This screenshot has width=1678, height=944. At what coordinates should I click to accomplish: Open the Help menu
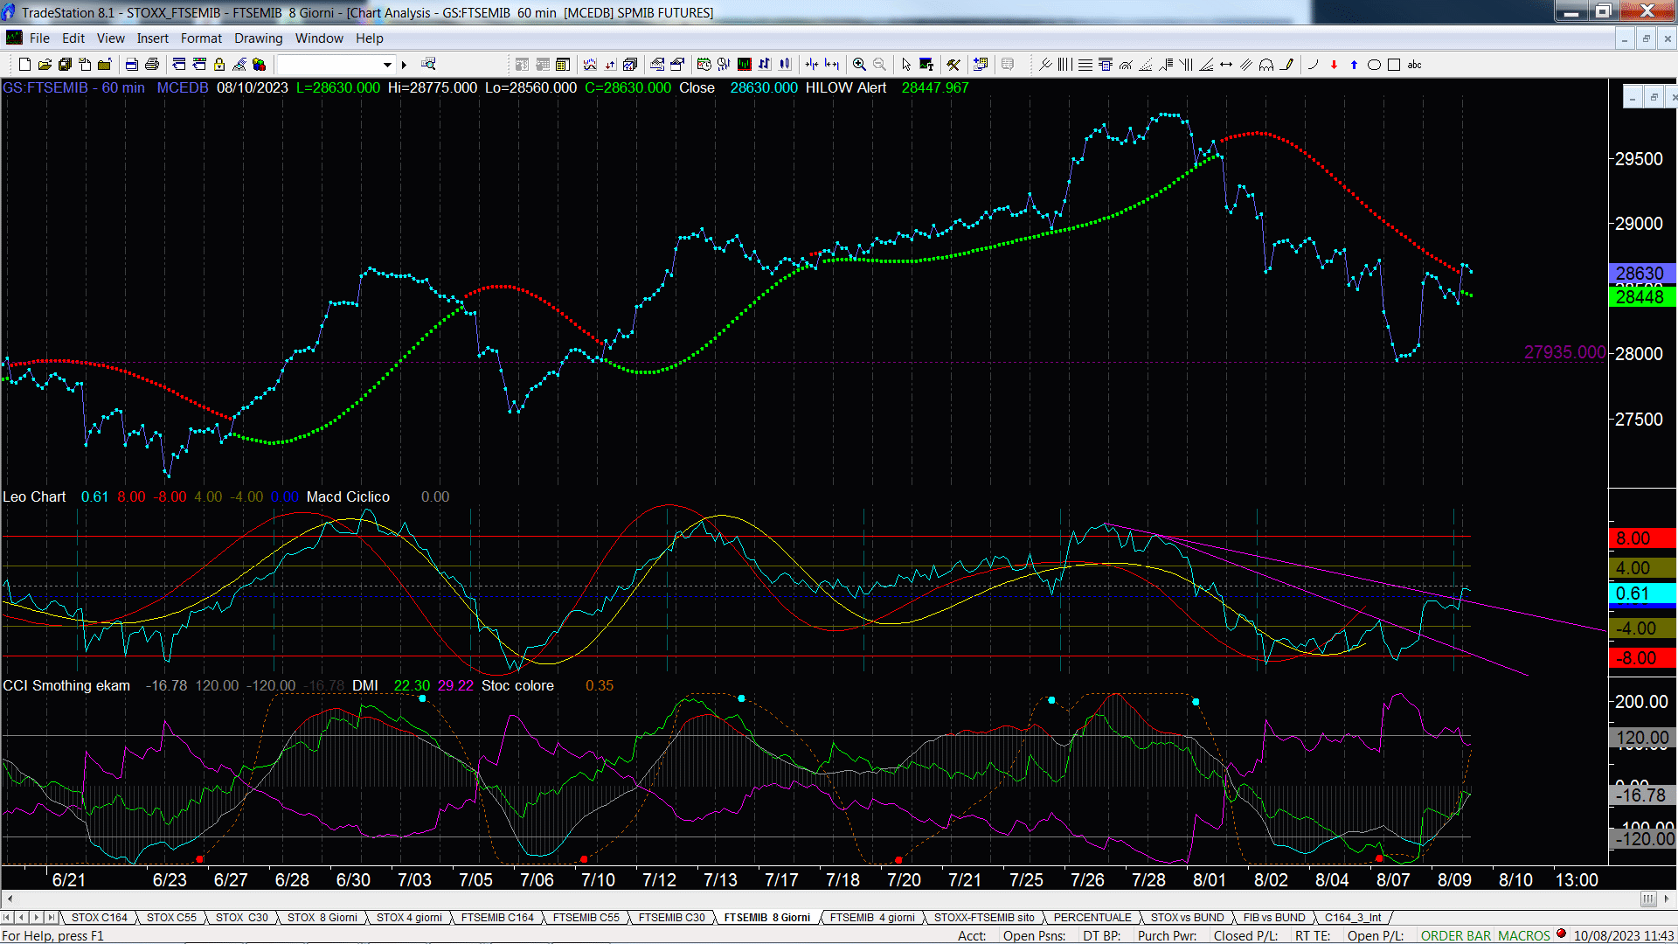pos(369,38)
